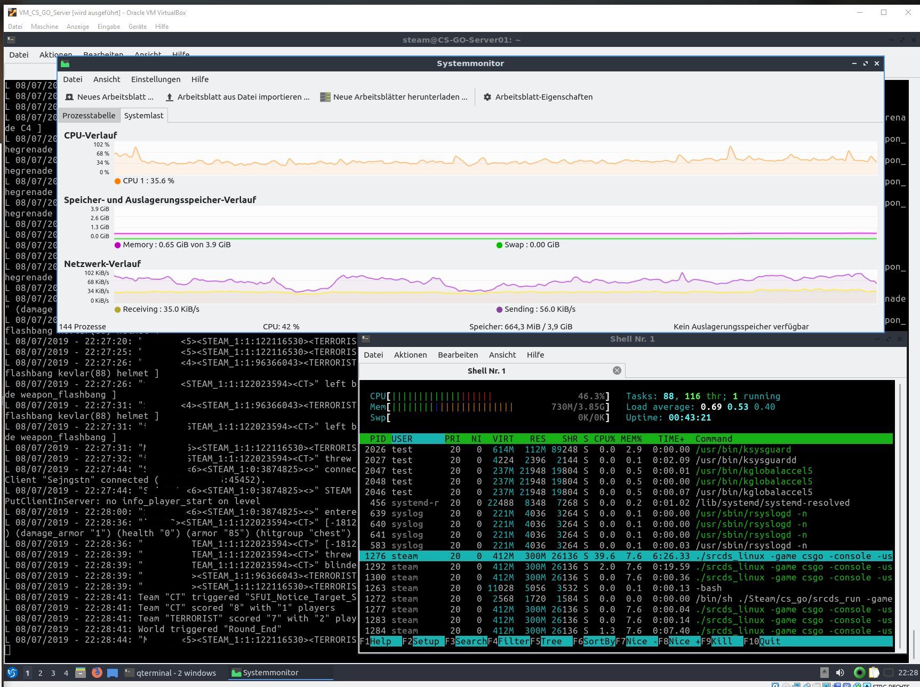Click the green screen recorder tray icon
Image resolution: width=920 pixels, height=687 pixels.
point(859,673)
